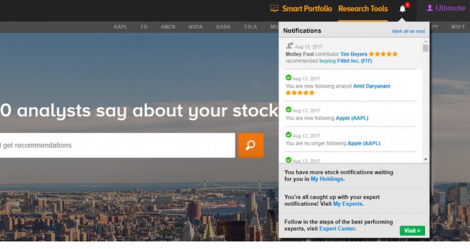The width and height of the screenshot is (470, 249).
Task: Click the orange search magnifier button
Action: (251, 145)
